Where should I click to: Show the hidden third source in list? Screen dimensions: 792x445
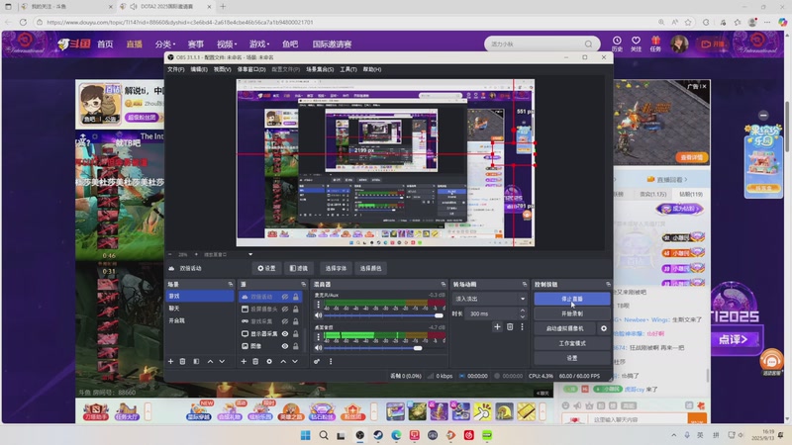pos(285,321)
